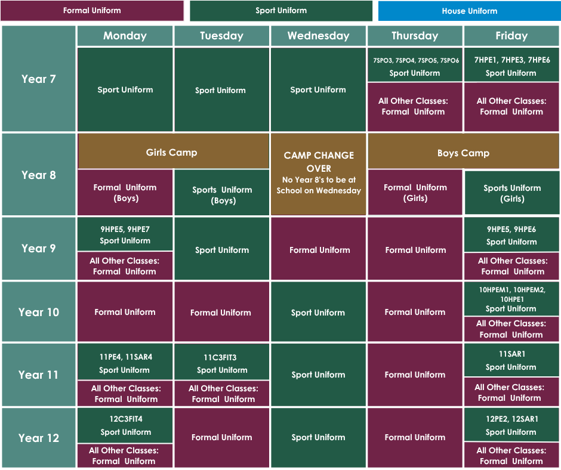Click the Formal Uniform legend swatch
This screenshot has width=561, height=470.
pyautogui.click(x=92, y=10)
